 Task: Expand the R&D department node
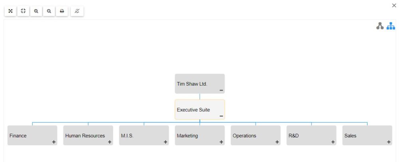[x=333, y=142]
